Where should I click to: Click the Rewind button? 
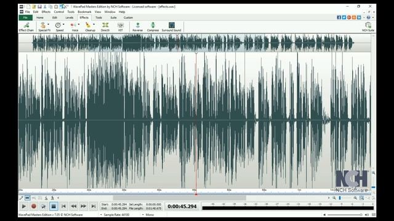coord(73,206)
